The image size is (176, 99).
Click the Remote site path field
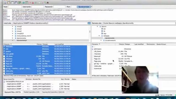[x=139, y=23]
